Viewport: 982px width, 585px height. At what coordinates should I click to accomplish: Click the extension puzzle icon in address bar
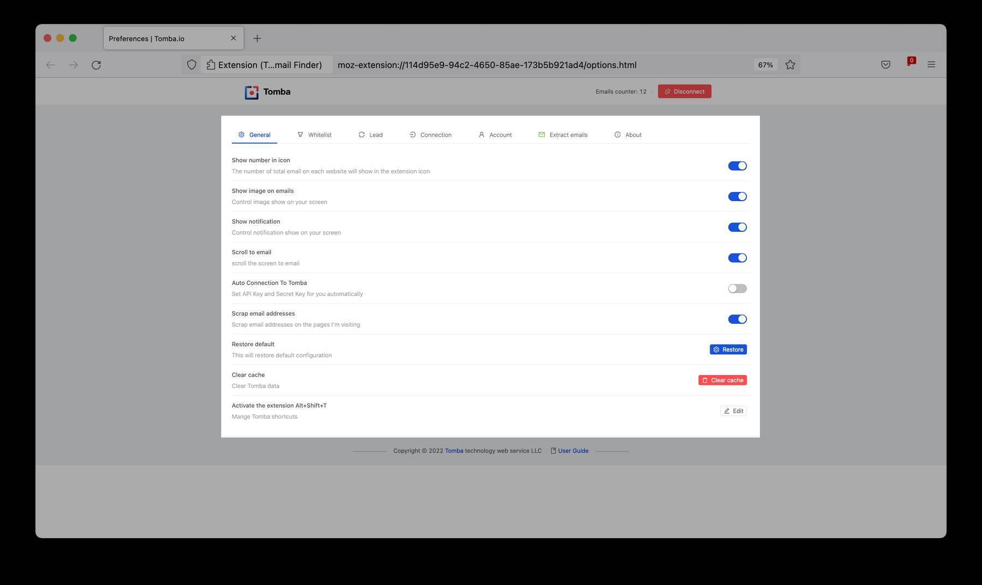pos(211,65)
